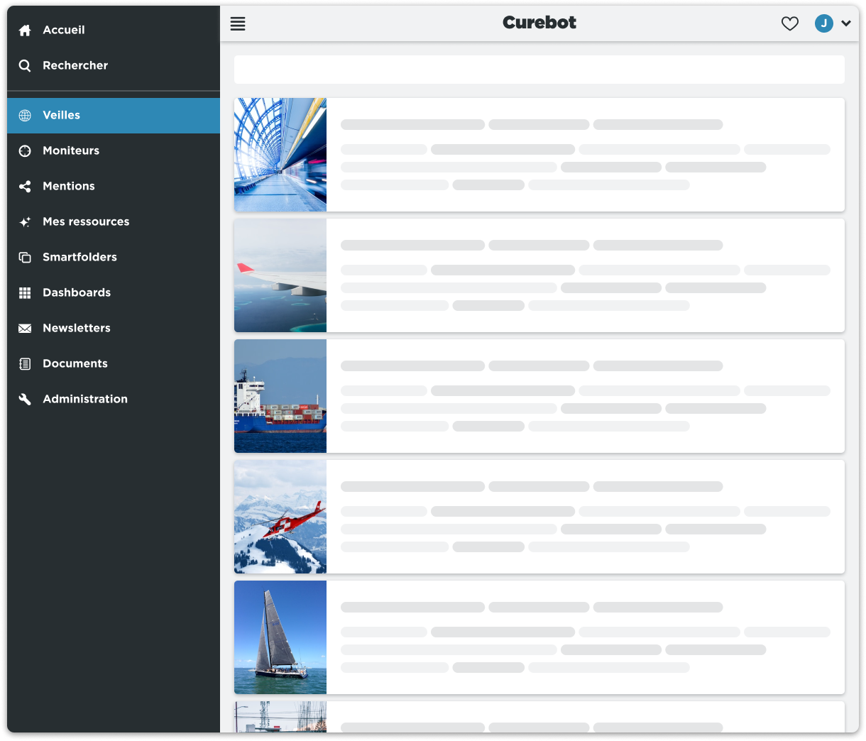Open the container ship thumbnail
This screenshot has width=866, height=741.
coord(280,396)
